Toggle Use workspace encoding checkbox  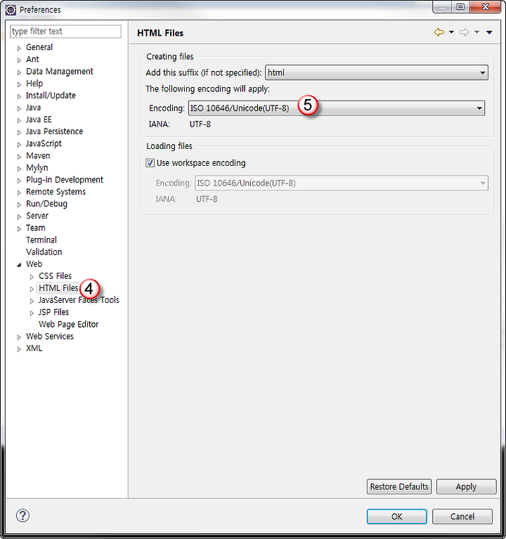(150, 163)
